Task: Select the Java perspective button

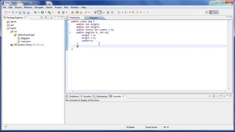Action: point(214,12)
